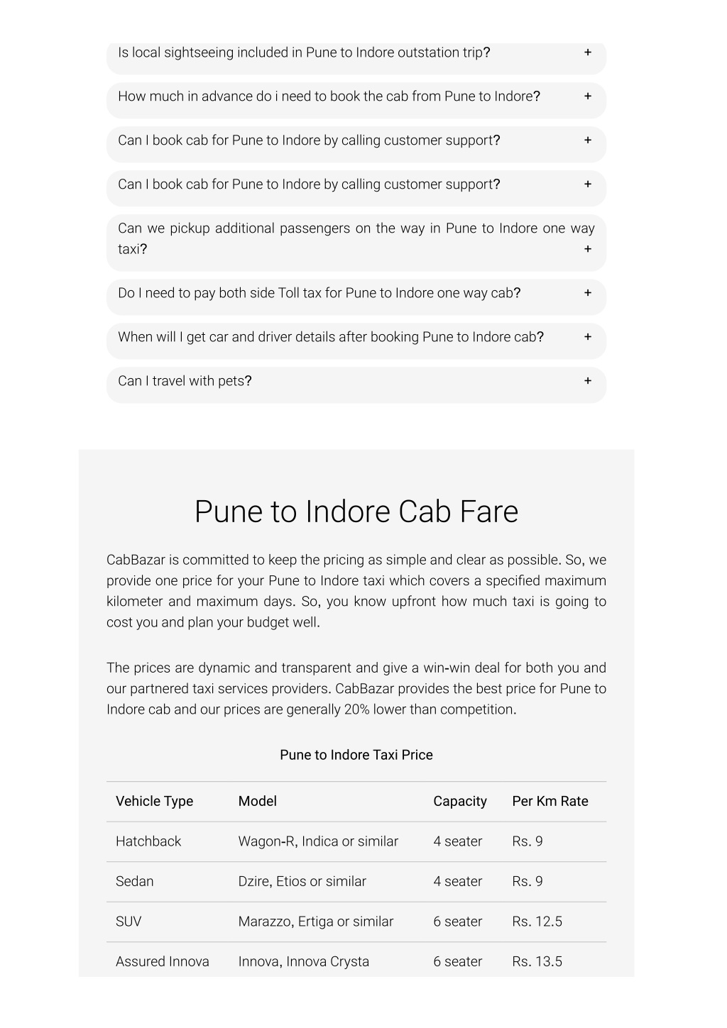Click the Pune to Indore Taxi Price caption
The height and width of the screenshot is (1028, 727).
356,755
